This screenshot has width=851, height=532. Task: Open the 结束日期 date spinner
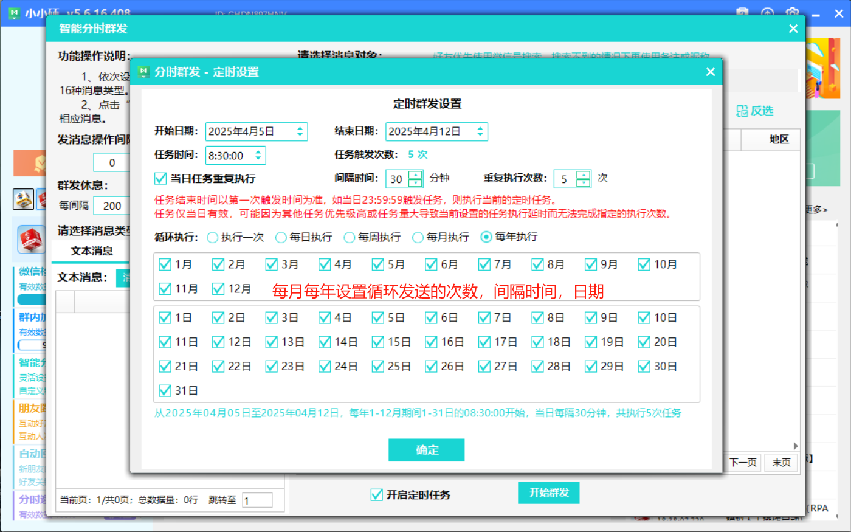(x=480, y=131)
